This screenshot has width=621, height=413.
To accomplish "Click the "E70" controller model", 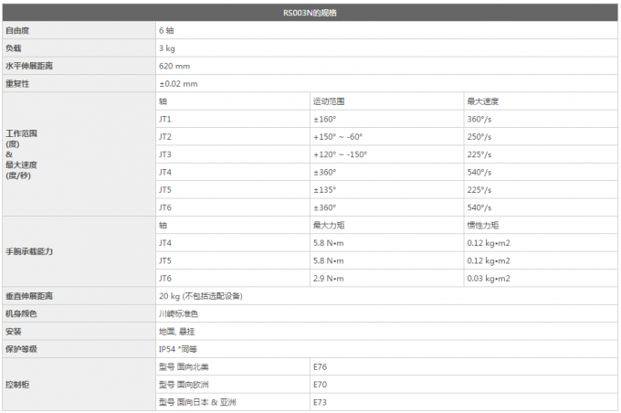I will click(320, 385).
